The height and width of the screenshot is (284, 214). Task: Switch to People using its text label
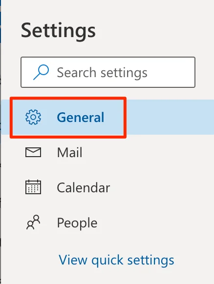tap(77, 223)
